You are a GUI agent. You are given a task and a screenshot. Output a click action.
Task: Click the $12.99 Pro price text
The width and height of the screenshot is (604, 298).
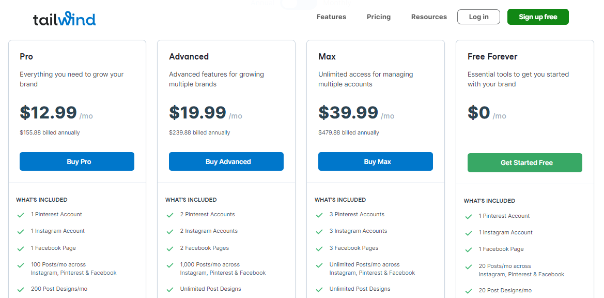pos(49,113)
